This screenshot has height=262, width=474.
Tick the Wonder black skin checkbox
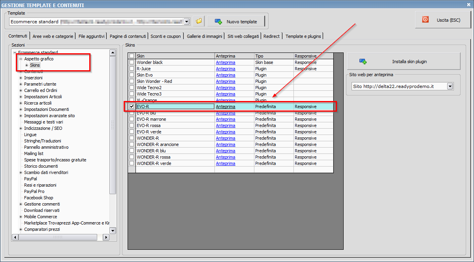pyautogui.click(x=132, y=62)
